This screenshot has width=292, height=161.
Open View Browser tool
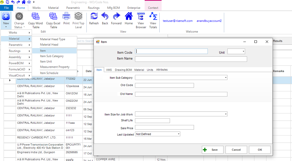(x=141, y=17)
